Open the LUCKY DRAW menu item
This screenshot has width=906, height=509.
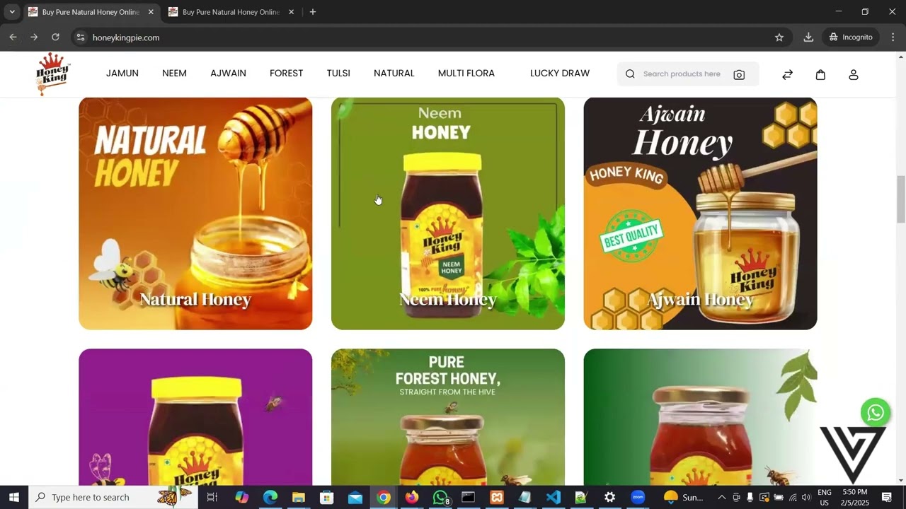[x=559, y=74]
